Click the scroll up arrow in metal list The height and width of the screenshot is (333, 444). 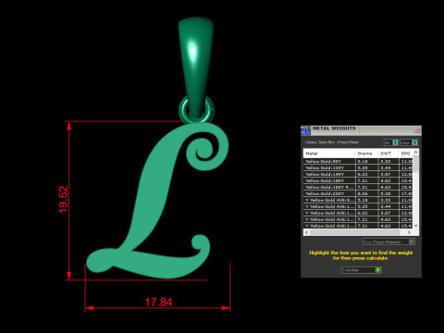click(x=415, y=153)
